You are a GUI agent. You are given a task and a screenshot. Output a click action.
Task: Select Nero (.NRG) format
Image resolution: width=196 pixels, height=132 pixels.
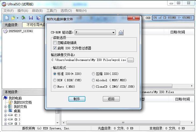(x=55, y=87)
